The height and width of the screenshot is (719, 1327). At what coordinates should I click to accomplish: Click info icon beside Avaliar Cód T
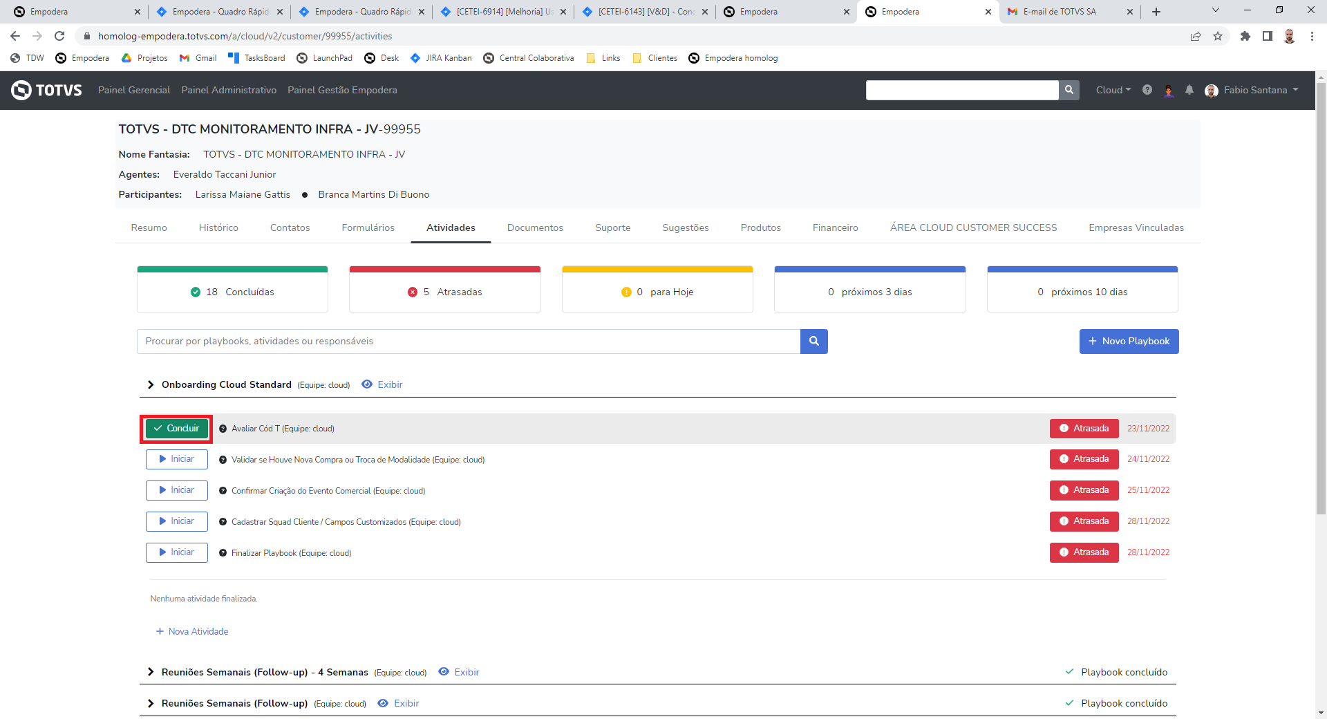[x=223, y=429]
